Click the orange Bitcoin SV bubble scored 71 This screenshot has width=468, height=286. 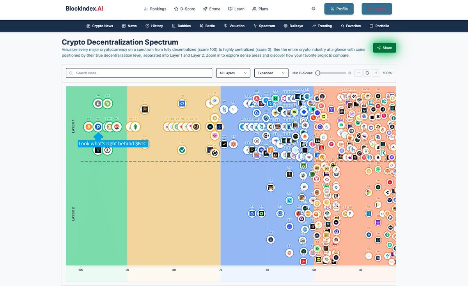[214, 118]
